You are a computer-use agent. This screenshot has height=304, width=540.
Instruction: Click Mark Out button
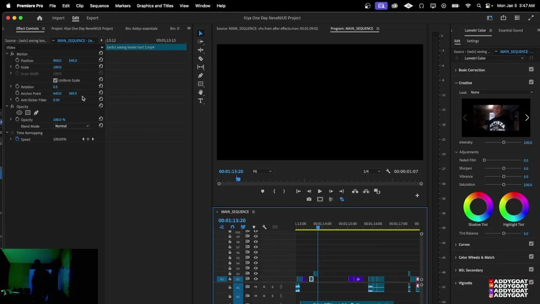(284, 191)
